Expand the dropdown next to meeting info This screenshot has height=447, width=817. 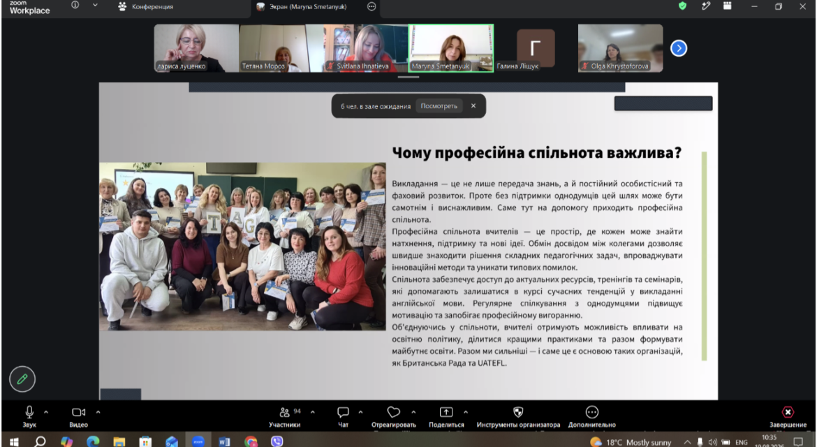point(95,5)
